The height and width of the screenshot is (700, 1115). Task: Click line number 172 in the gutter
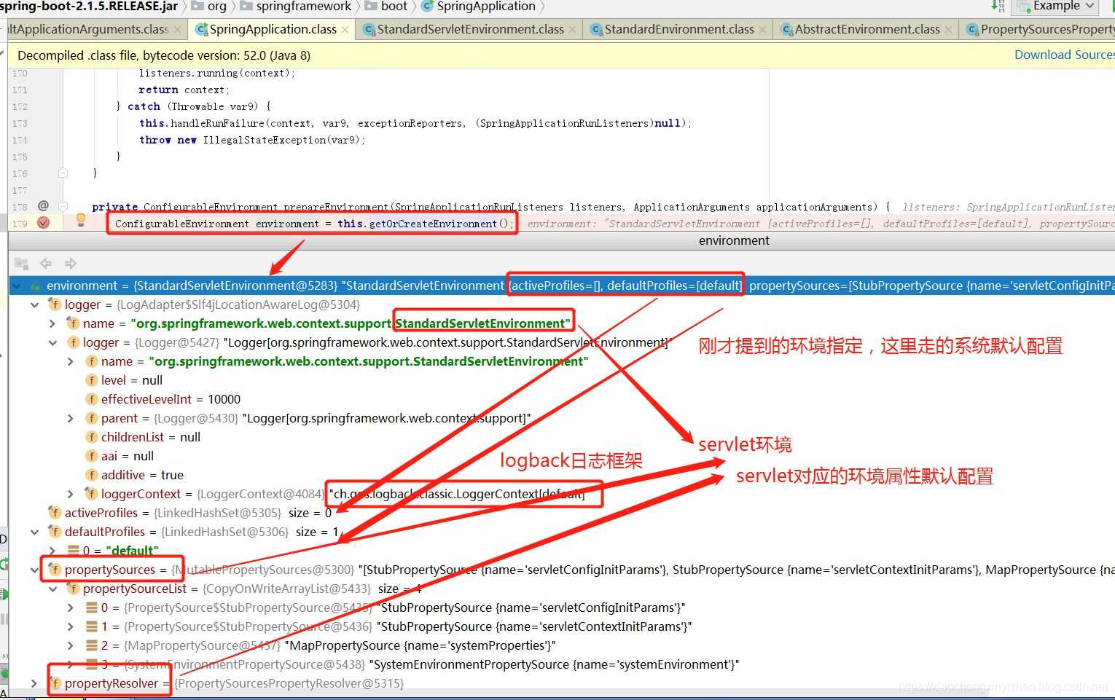pos(20,106)
